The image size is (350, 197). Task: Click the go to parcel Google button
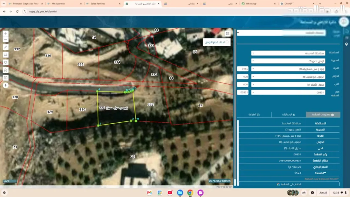tap(289, 184)
